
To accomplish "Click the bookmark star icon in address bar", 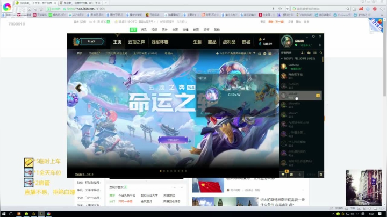I will [280, 9].
